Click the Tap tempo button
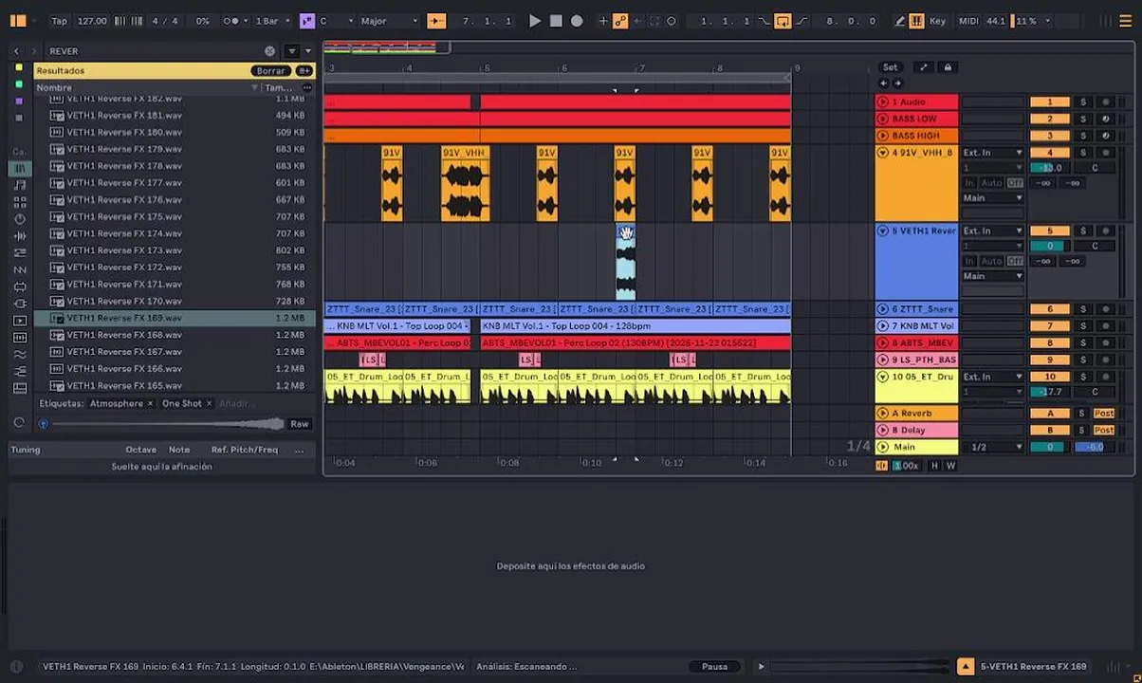1142x683 pixels. click(59, 21)
